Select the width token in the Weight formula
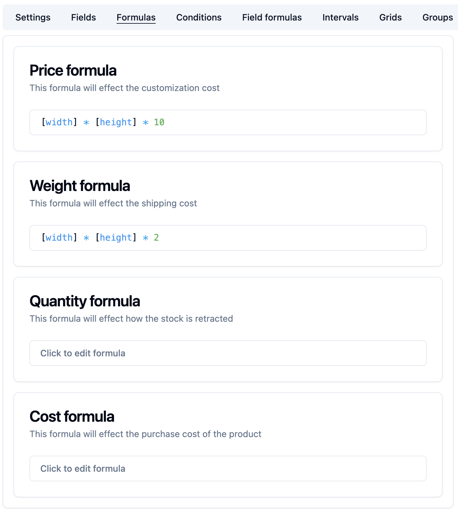Viewport: 458px width, 514px height. [x=59, y=237]
